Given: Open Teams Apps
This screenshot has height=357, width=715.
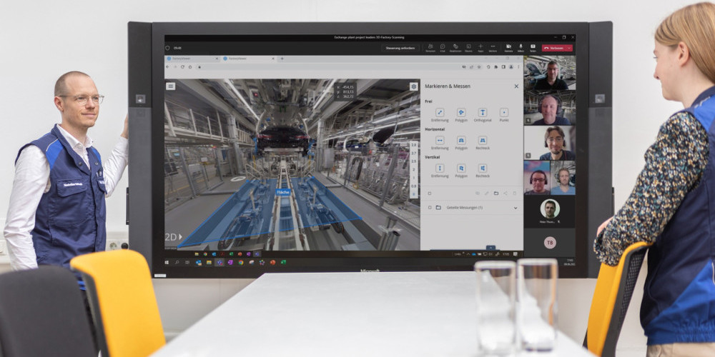Looking at the screenshot, I should coord(480,48).
